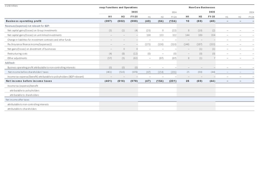Click (187) in Re-/Insurance finance income row

pyautogui.click(x=200, y=44)
